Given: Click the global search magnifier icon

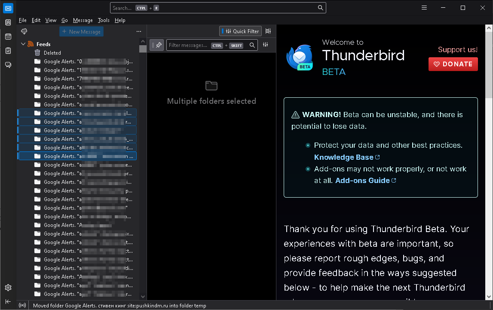Looking at the screenshot, I should 320,8.
